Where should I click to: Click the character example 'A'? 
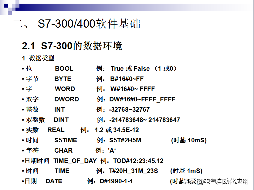[x=112, y=151]
